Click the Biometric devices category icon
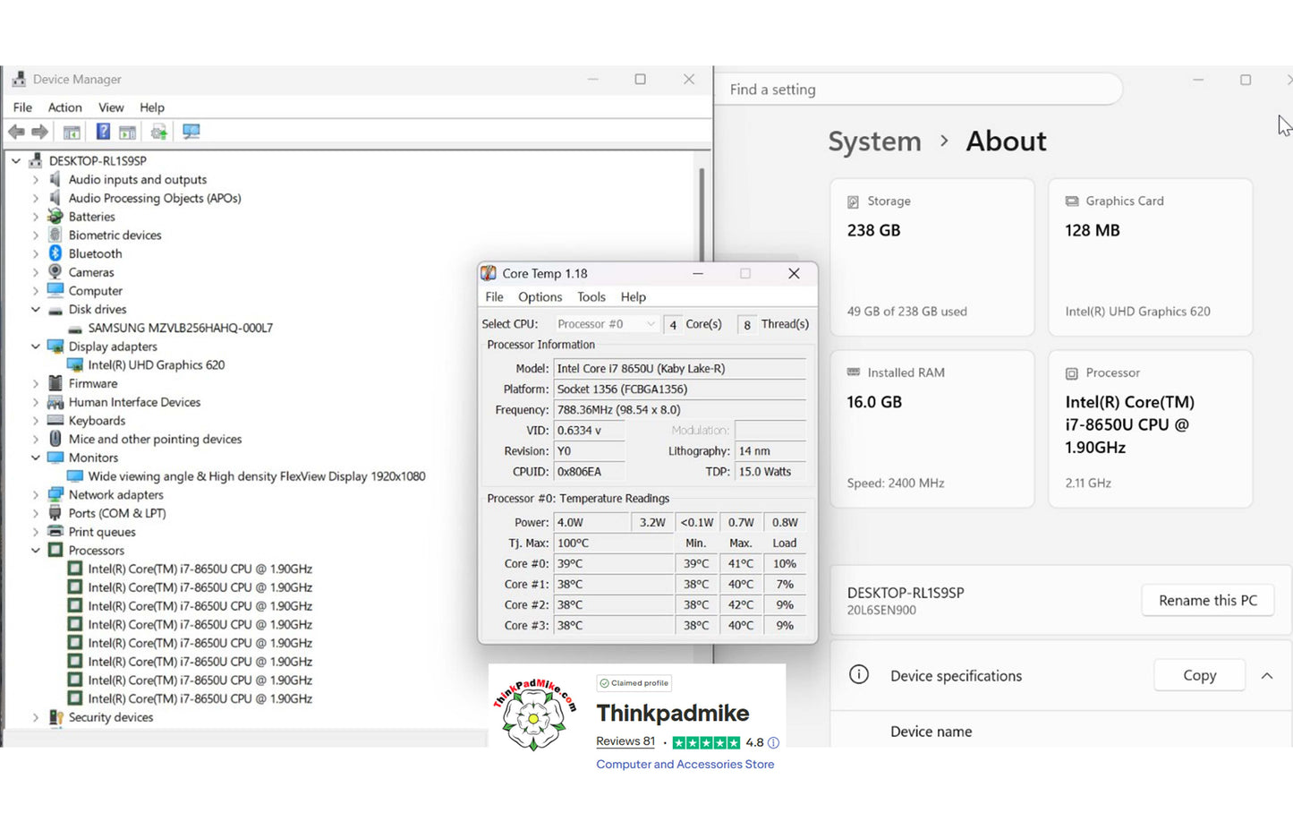 click(x=55, y=235)
